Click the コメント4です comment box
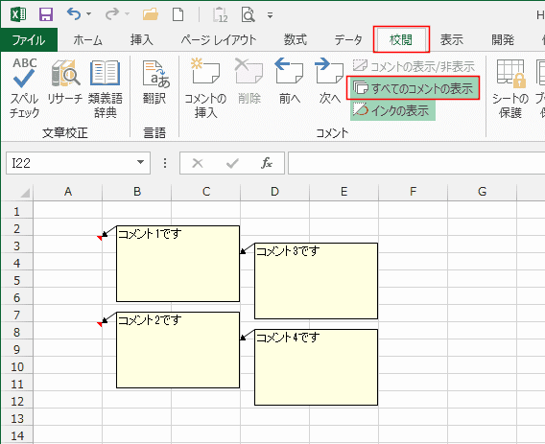The image size is (545, 444). tap(316, 367)
